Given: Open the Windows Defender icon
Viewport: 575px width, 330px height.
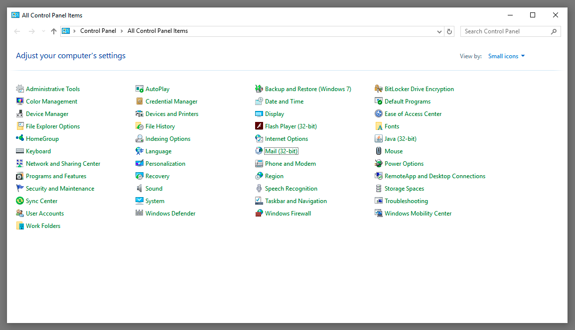Looking at the screenshot, I should click(140, 214).
